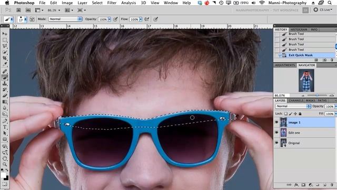Delete current history state
The width and height of the screenshot is (337, 190).
[332, 60]
